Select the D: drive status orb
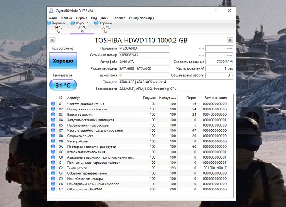The height and width of the screenshot is (207, 286). point(96,23)
